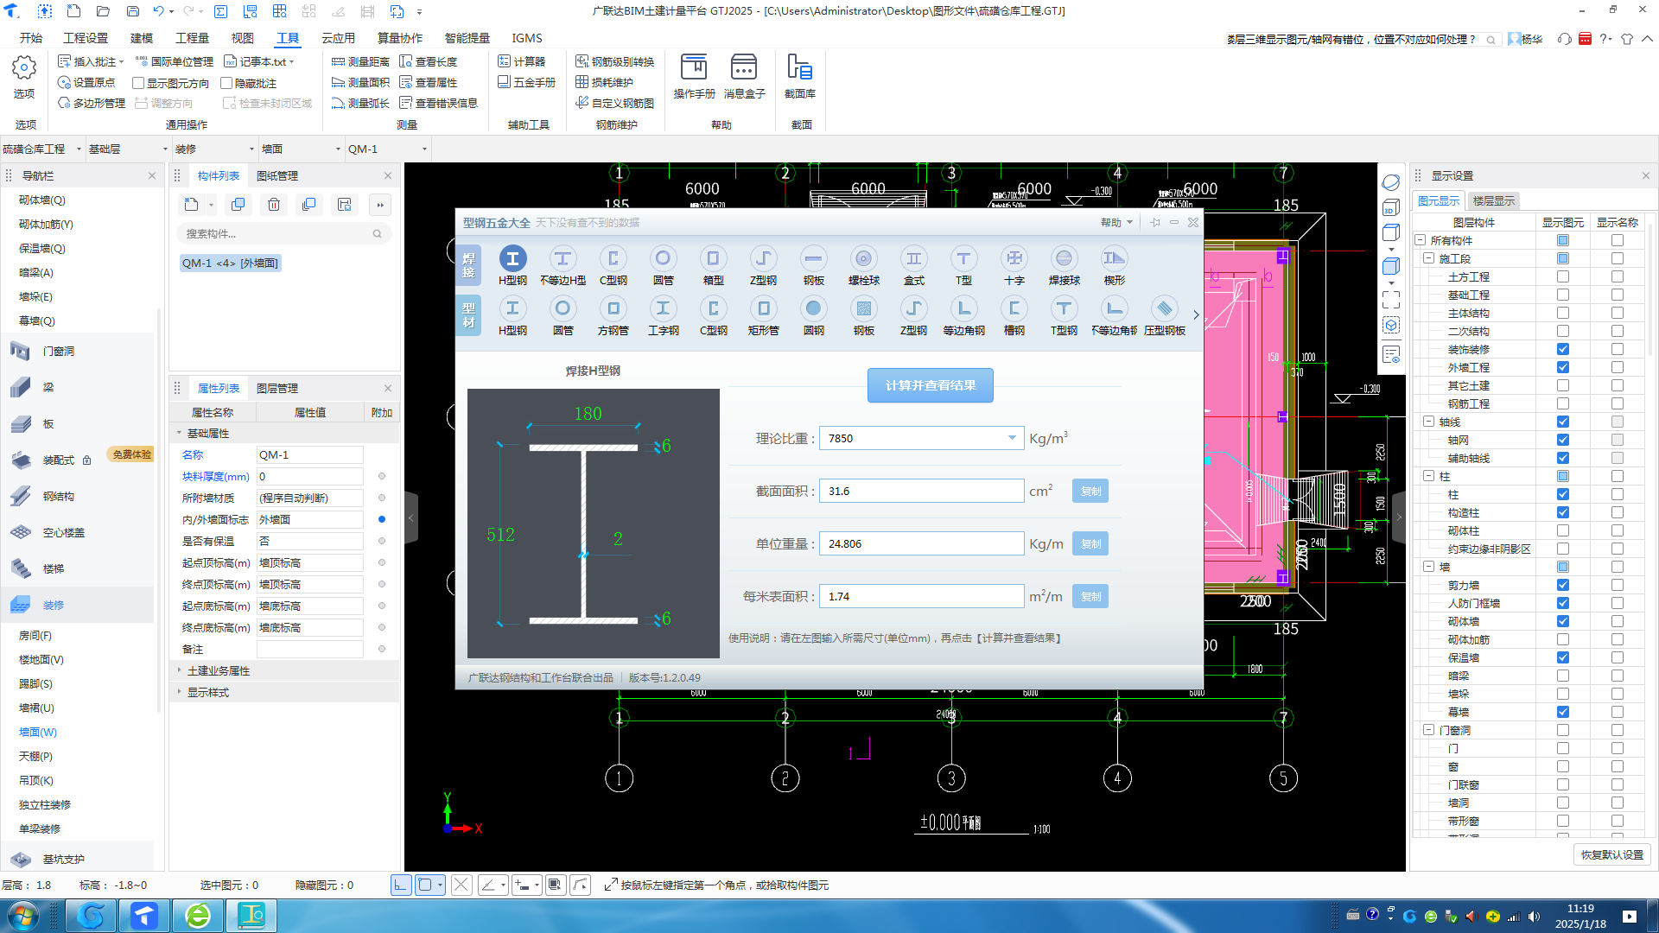Check 砌体加筋 display checkbox
The image size is (1659, 933).
coord(1563,639)
